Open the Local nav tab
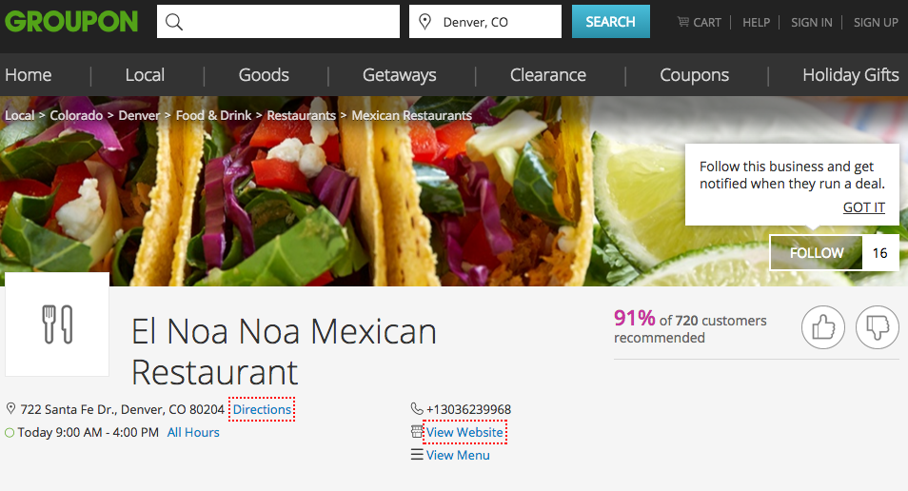The width and height of the screenshot is (908, 491). pyautogui.click(x=145, y=74)
